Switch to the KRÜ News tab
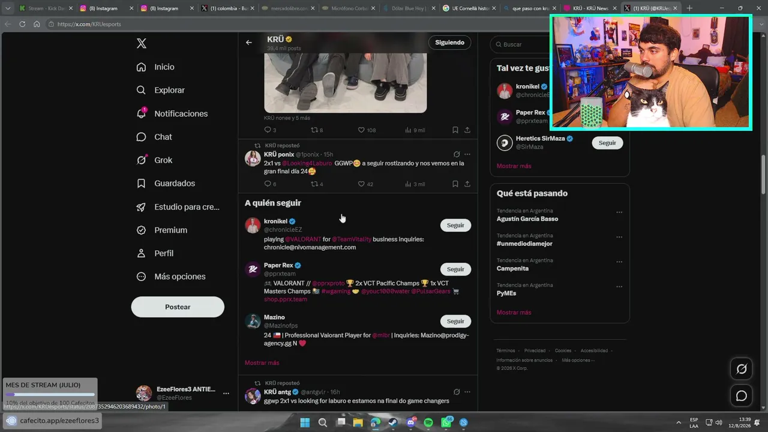 tap(592, 8)
